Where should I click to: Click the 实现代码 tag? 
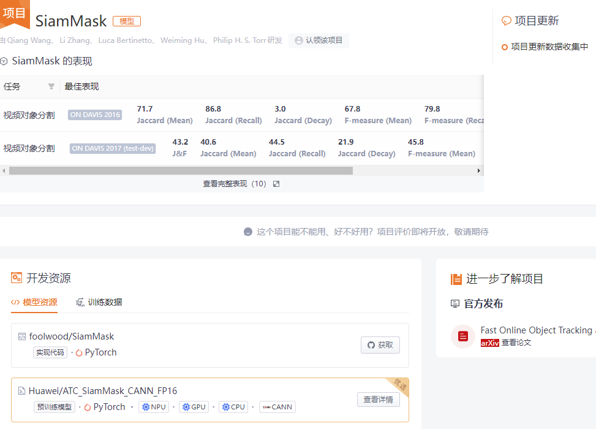[x=50, y=352]
